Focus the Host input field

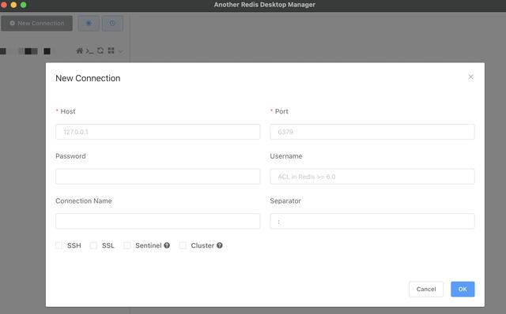point(158,132)
